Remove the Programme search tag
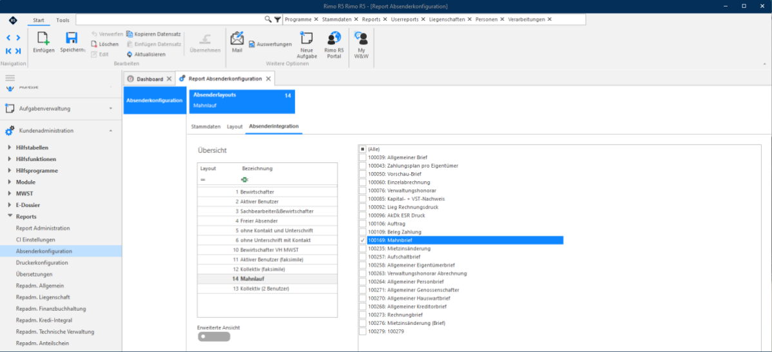This screenshot has width=772, height=352. pos(316,19)
